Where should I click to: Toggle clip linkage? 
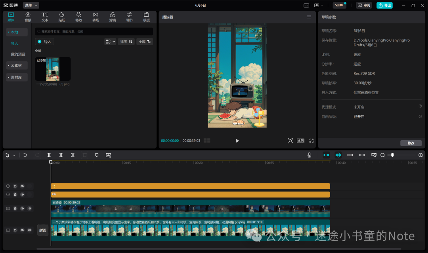pos(350,155)
